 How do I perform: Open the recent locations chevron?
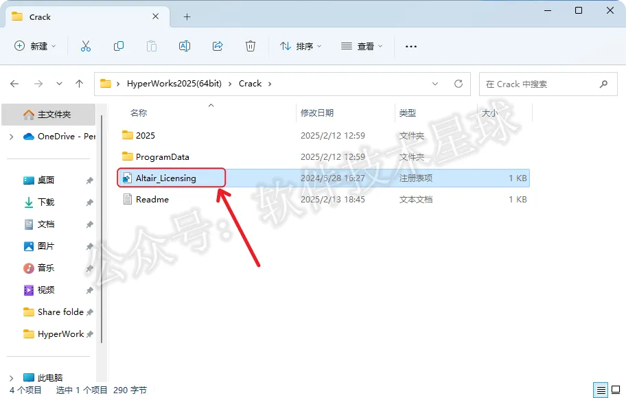[x=59, y=84]
